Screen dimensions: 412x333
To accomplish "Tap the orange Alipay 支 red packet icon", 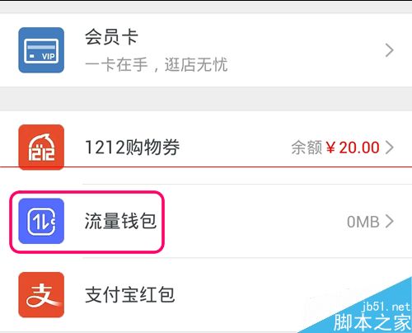I will click(x=41, y=295).
